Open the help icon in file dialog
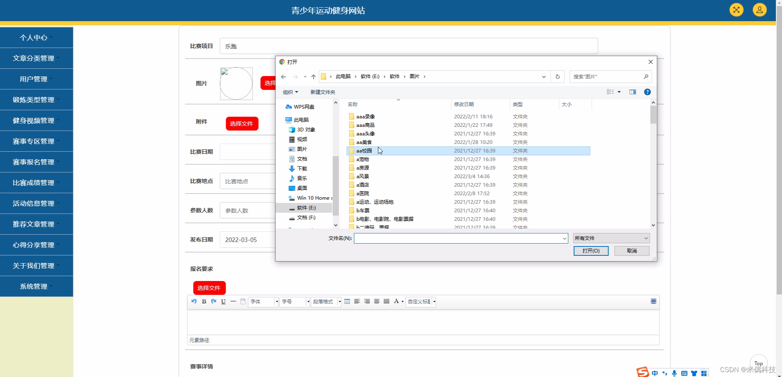Viewport: 782px width, 377px height. pyautogui.click(x=647, y=92)
